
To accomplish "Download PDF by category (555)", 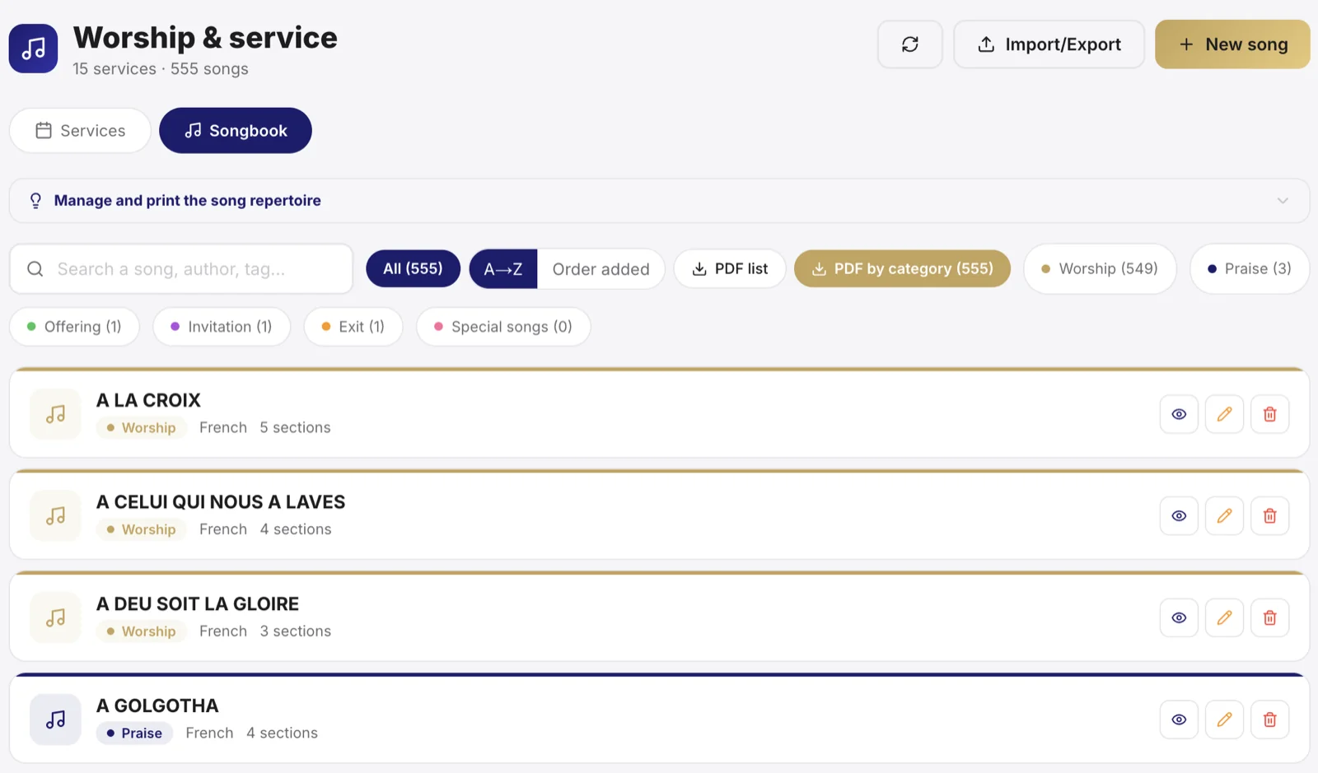I will click(902, 269).
